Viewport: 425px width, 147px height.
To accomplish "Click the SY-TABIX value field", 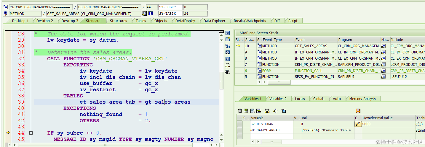I will (195, 14).
